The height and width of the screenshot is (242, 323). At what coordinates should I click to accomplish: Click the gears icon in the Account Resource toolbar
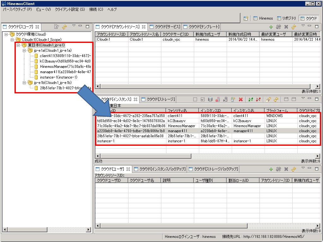[x=278, y=27]
